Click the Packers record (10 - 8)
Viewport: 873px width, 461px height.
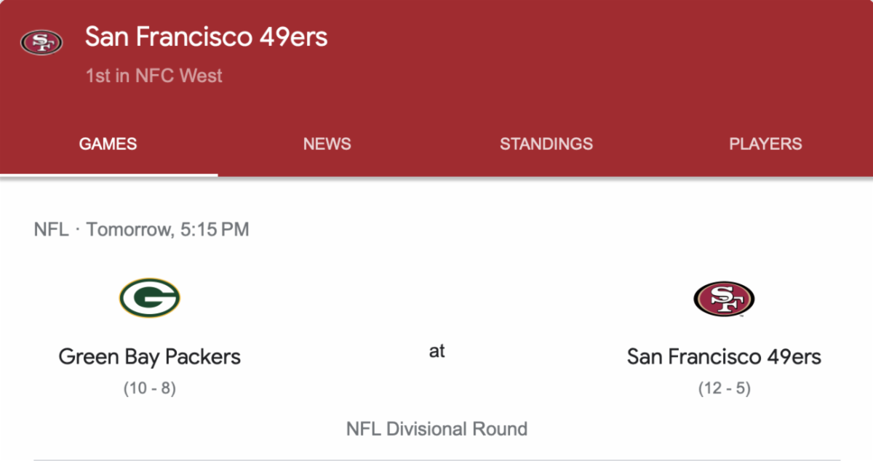(x=149, y=388)
